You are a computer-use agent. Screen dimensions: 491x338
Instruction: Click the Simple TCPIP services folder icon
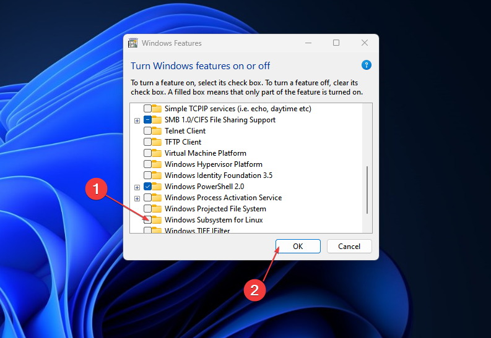coord(157,109)
